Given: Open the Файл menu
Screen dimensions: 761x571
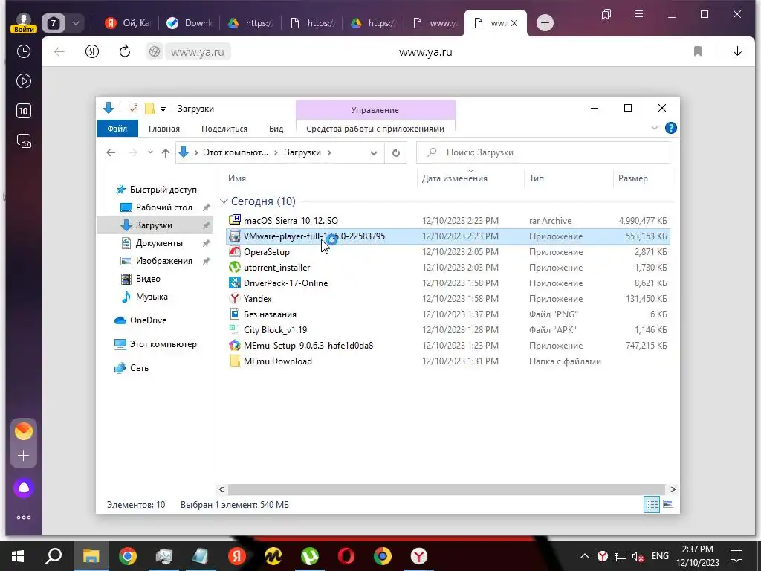Looking at the screenshot, I should pos(117,129).
